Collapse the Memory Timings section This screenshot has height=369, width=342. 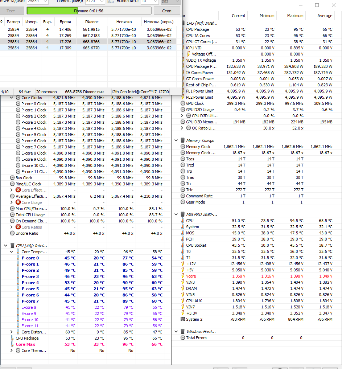point(176,140)
